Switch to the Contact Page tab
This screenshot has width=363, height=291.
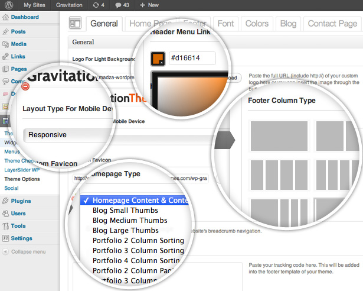(x=332, y=24)
